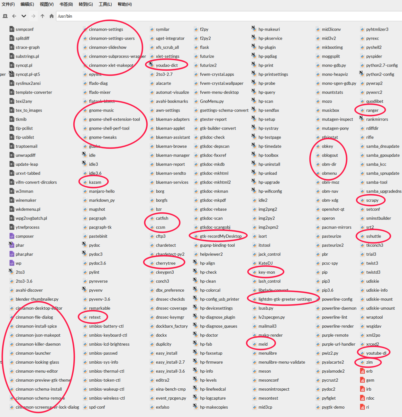Select the Python icon of retext
Screen dimensions: 402x417
pos(85,317)
